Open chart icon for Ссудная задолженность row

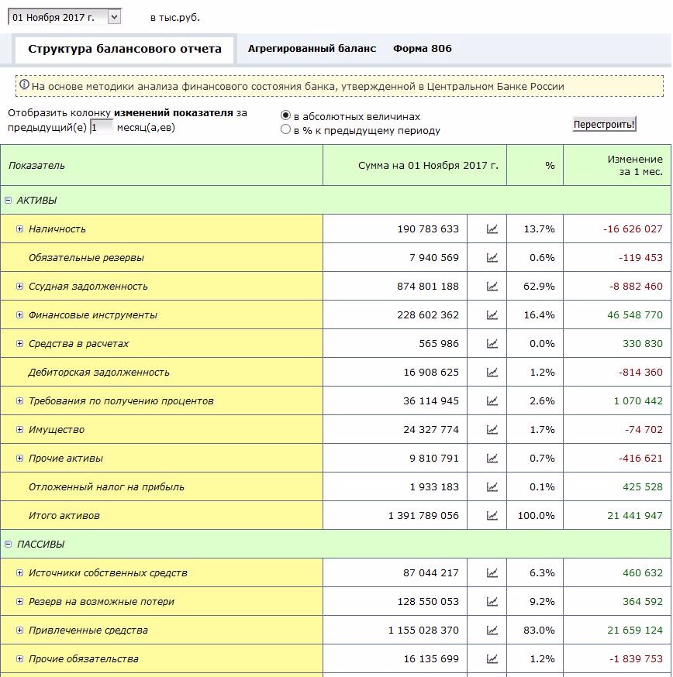click(x=492, y=287)
